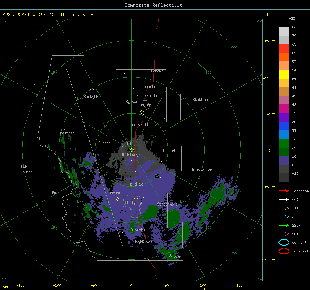Click the Sundre label
The height and width of the screenshot is (290, 310).
coord(104,143)
